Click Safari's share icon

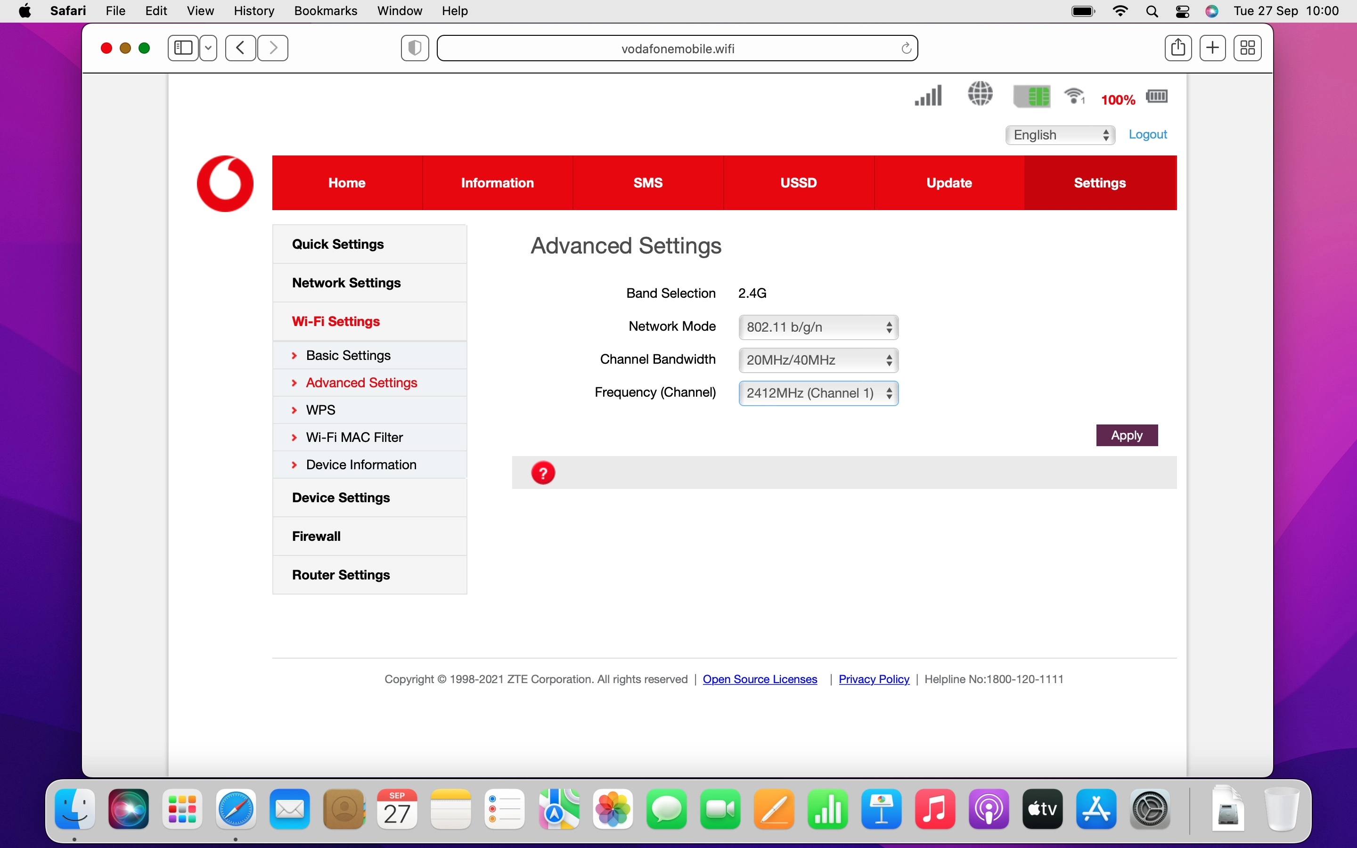click(1178, 48)
